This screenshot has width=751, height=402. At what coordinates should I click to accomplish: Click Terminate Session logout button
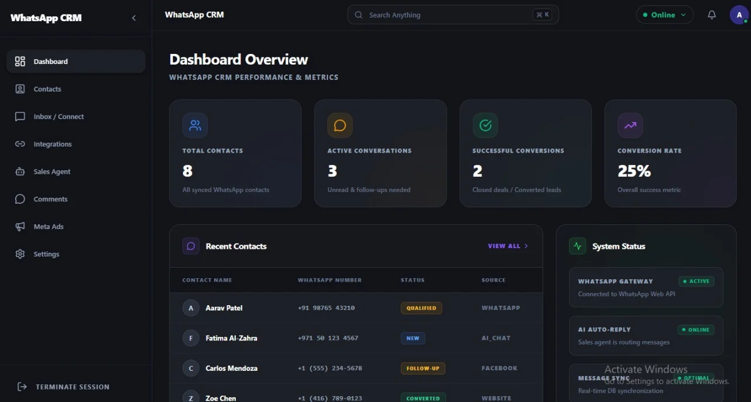(63, 387)
